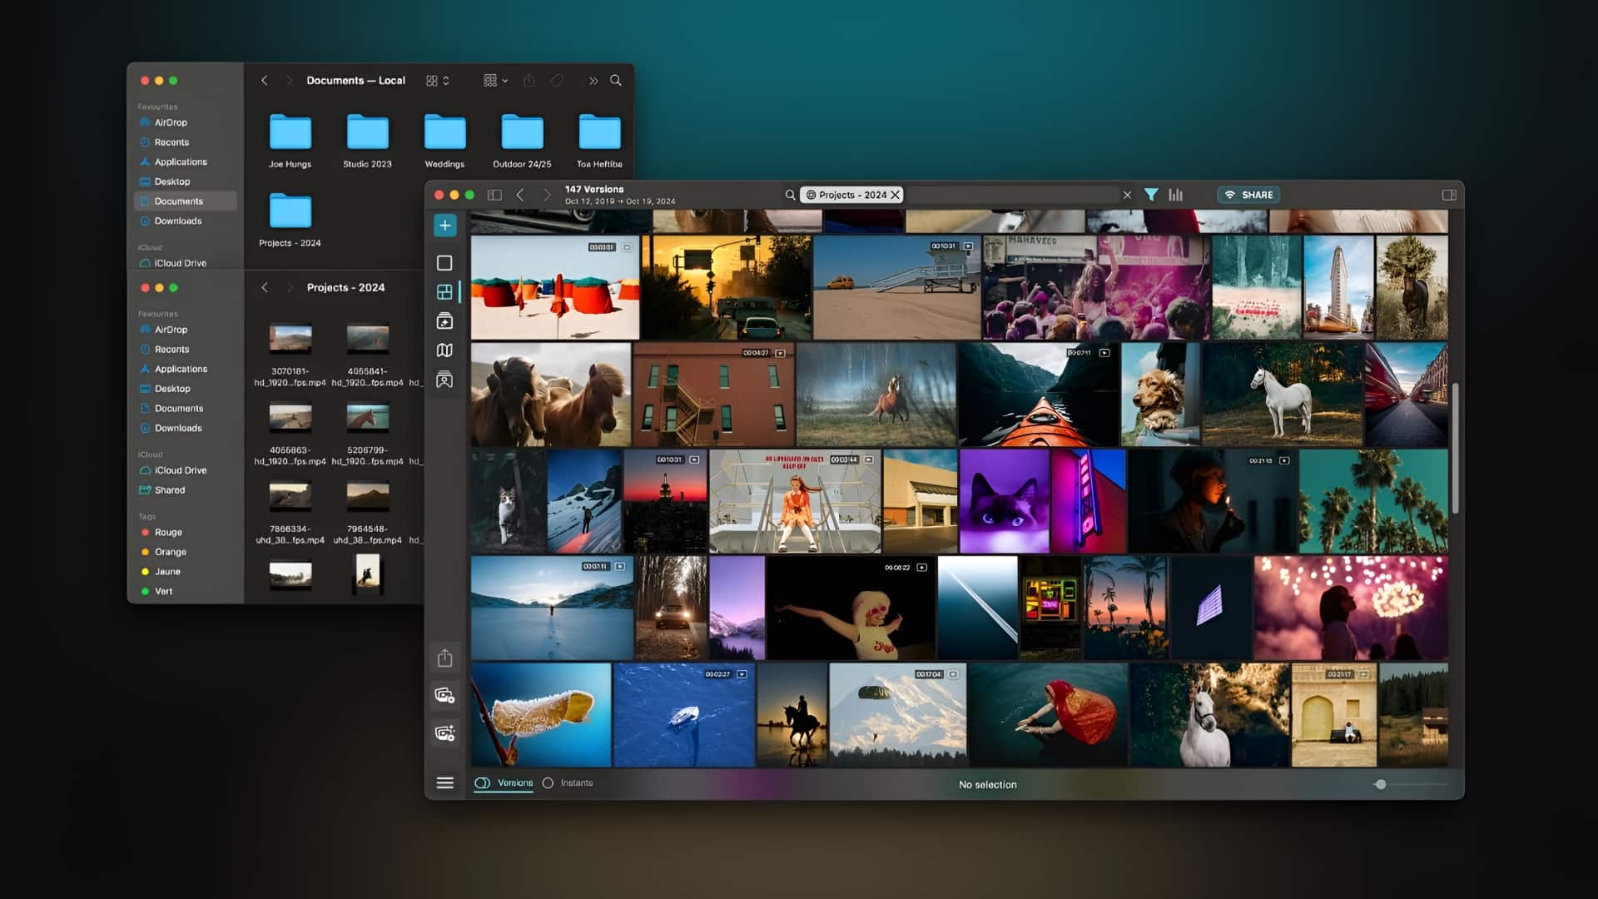Click the filter funnel icon
1598x899 pixels.
point(1150,195)
